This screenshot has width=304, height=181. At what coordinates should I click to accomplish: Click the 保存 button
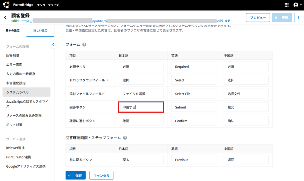[75, 175]
